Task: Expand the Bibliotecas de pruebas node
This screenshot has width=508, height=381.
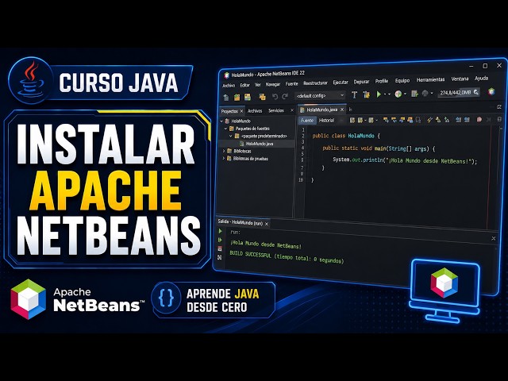Action: [224, 159]
